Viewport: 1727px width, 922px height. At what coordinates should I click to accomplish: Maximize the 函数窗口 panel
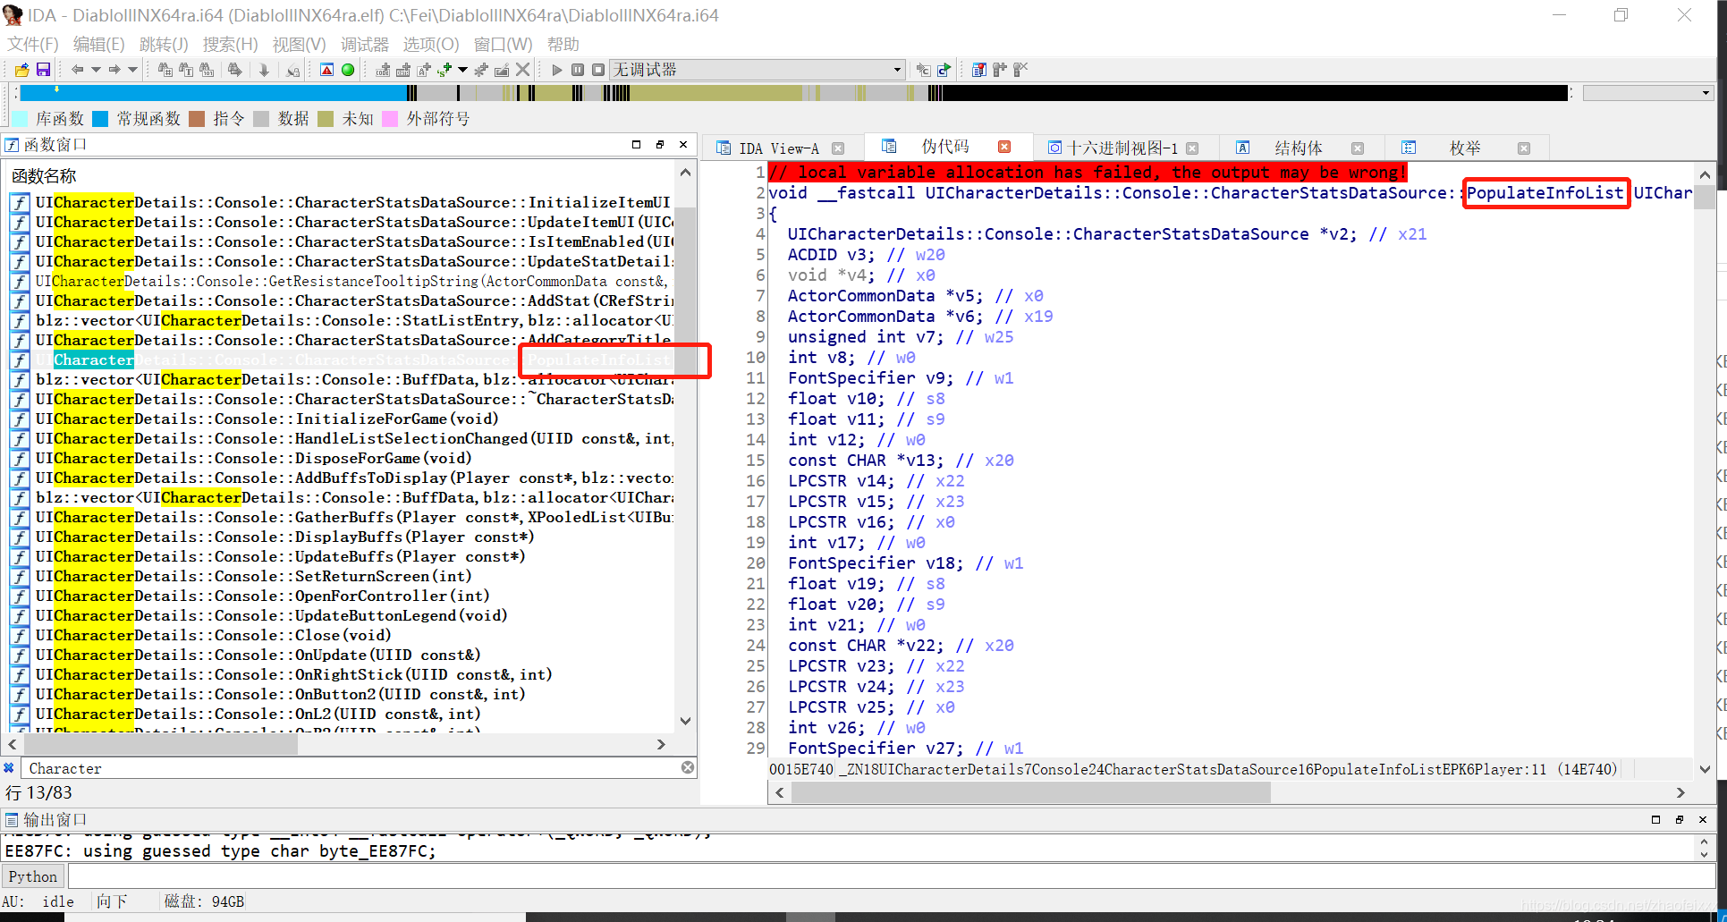[636, 144]
